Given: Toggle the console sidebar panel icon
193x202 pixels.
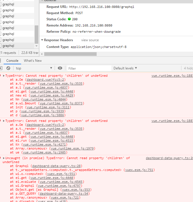Looking at the screenshot, I should [x=1, y=68].
